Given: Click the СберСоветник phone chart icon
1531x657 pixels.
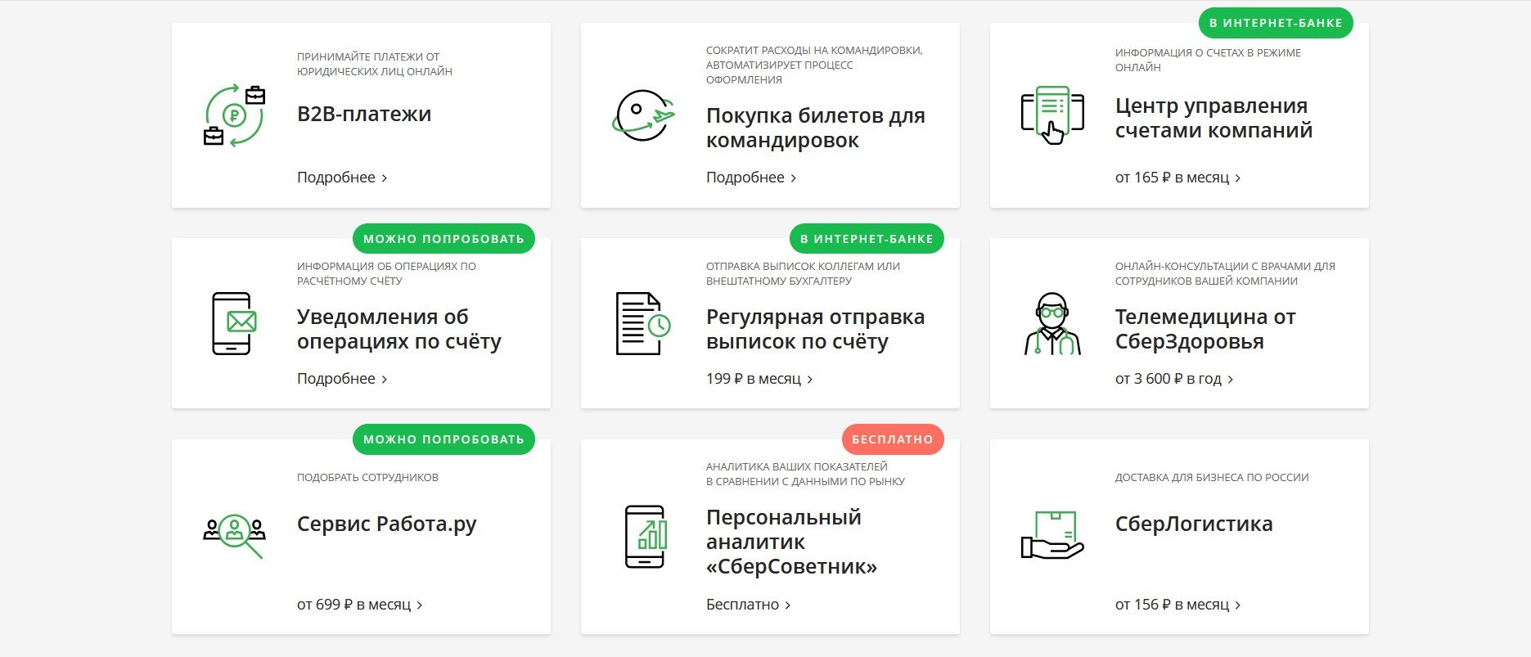Looking at the screenshot, I should point(645,537).
